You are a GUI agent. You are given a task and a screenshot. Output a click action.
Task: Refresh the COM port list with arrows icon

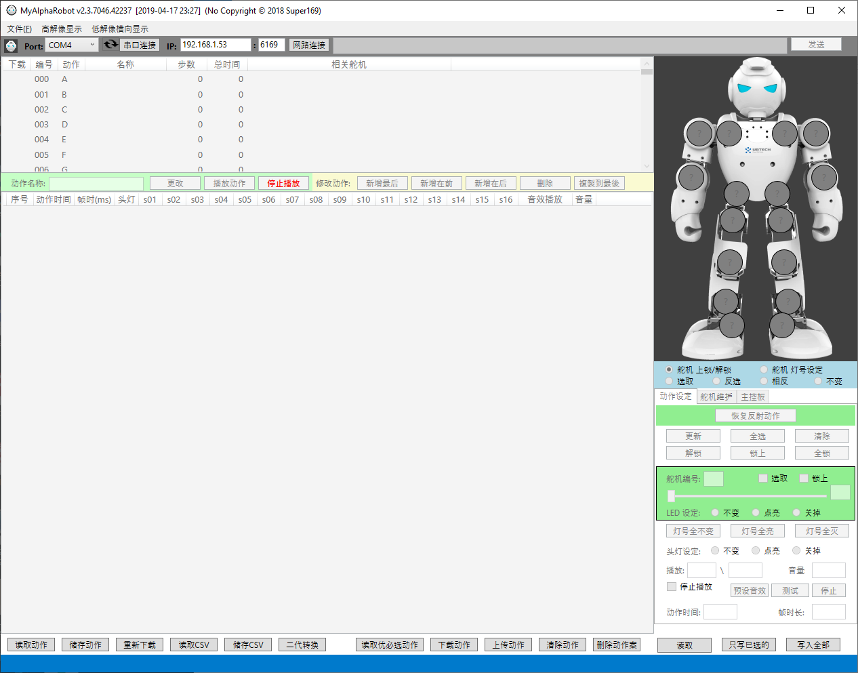110,45
